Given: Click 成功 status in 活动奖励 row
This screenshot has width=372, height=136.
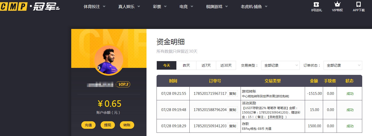Looking at the screenshot, I should 350,110.
